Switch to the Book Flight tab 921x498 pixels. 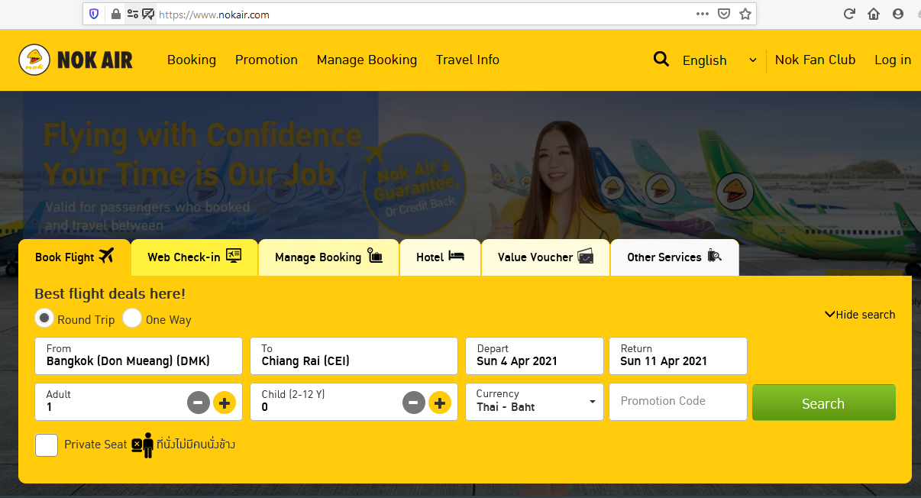[x=74, y=257]
